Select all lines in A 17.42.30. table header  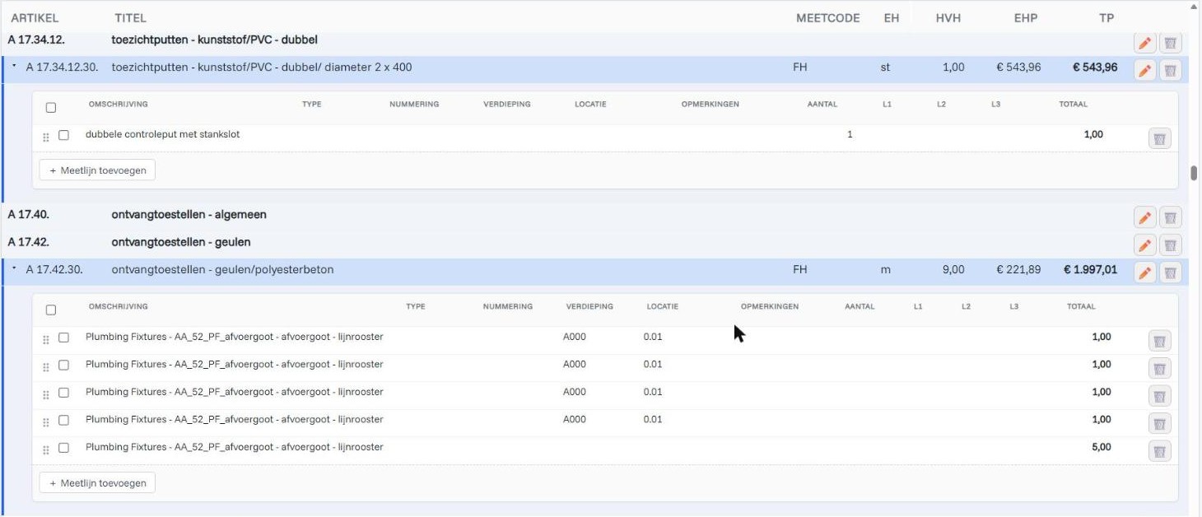(51, 310)
